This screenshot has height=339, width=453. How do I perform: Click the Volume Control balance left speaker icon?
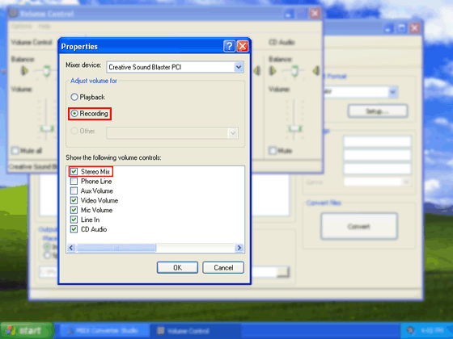pyautogui.click(x=24, y=70)
